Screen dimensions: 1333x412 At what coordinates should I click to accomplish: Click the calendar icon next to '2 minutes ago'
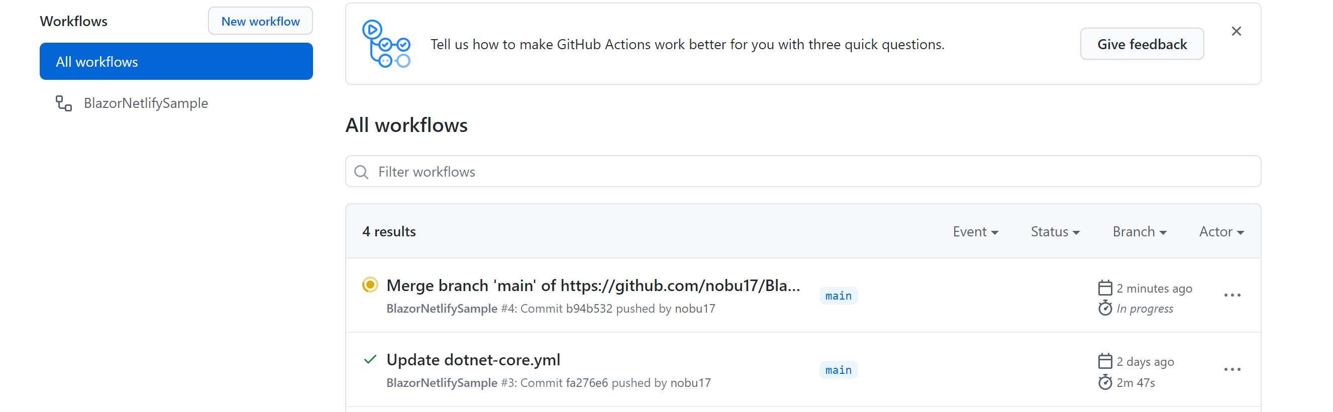point(1105,288)
